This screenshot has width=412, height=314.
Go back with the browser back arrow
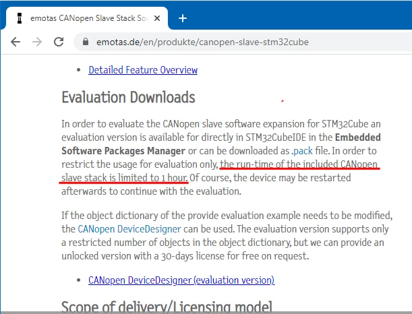[x=16, y=42]
